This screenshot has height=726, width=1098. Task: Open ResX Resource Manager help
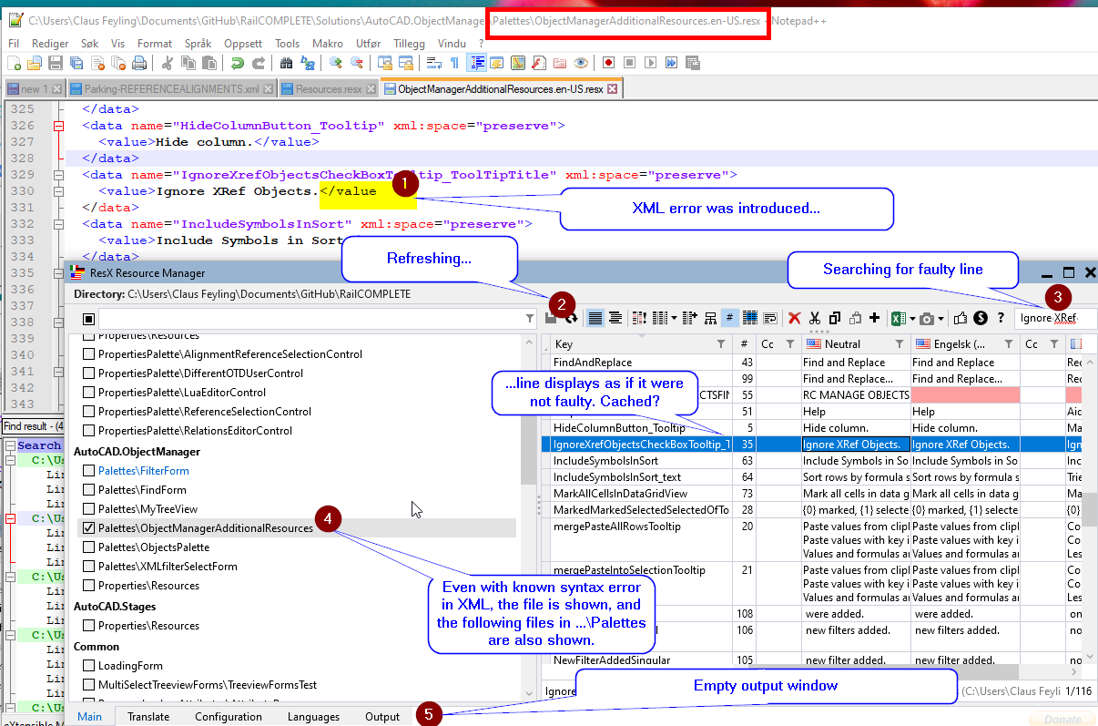pos(1000,317)
